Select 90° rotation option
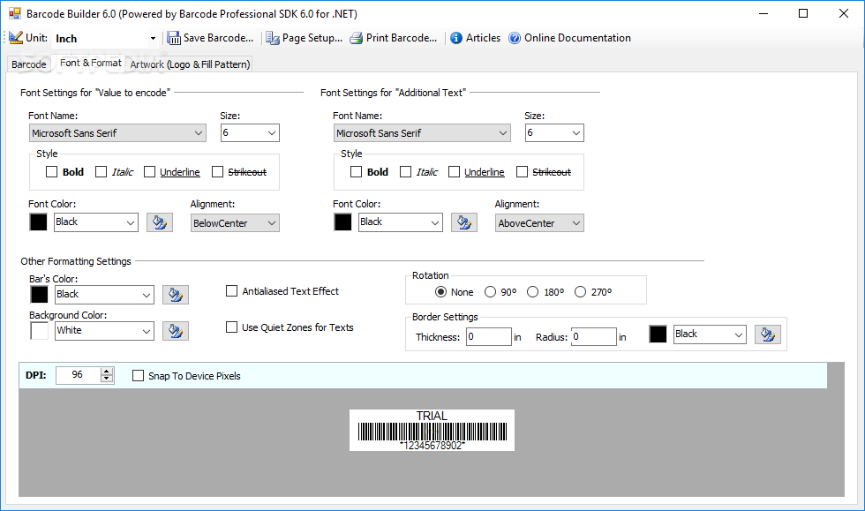865x511 pixels. pyautogui.click(x=491, y=292)
